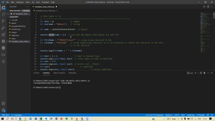Viewport: 215px width, 121px height.
Task: Open Excel from the taskbar
Action: [x=41, y=119]
